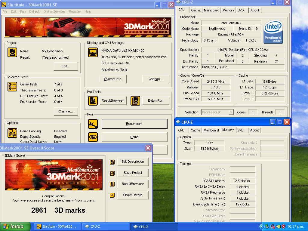The image size is (308, 231).
Task: Open the File menu in 3DMark2001
Action: pyautogui.click(x=5, y=11)
